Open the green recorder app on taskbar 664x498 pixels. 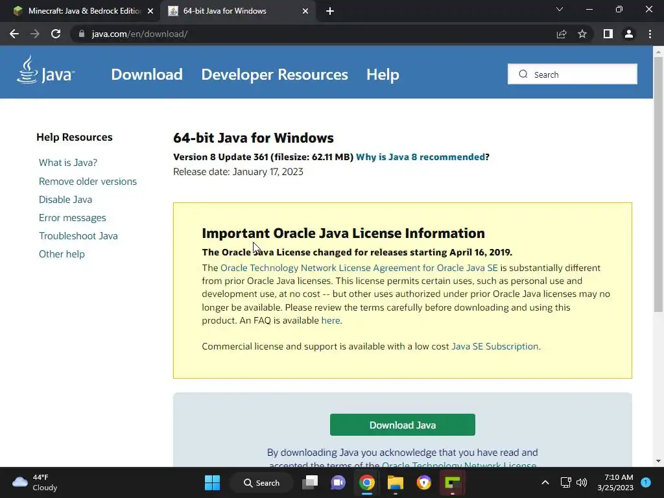coord(452,482)
